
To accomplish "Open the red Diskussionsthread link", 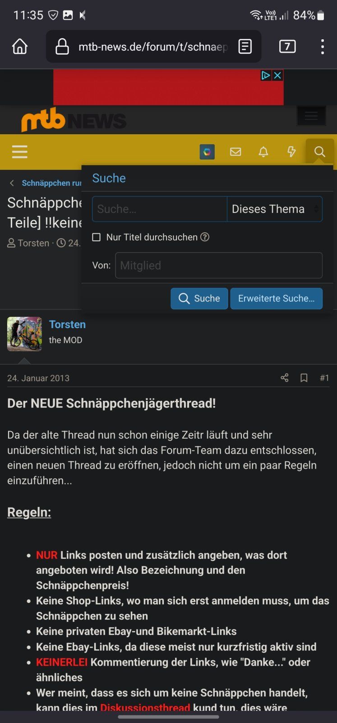I will click(145, 707).
